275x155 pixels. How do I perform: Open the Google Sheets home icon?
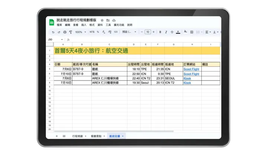52,22
